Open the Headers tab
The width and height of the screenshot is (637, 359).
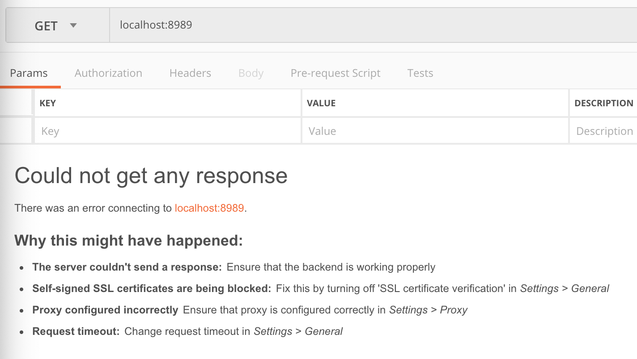click(x=190, y=73)
